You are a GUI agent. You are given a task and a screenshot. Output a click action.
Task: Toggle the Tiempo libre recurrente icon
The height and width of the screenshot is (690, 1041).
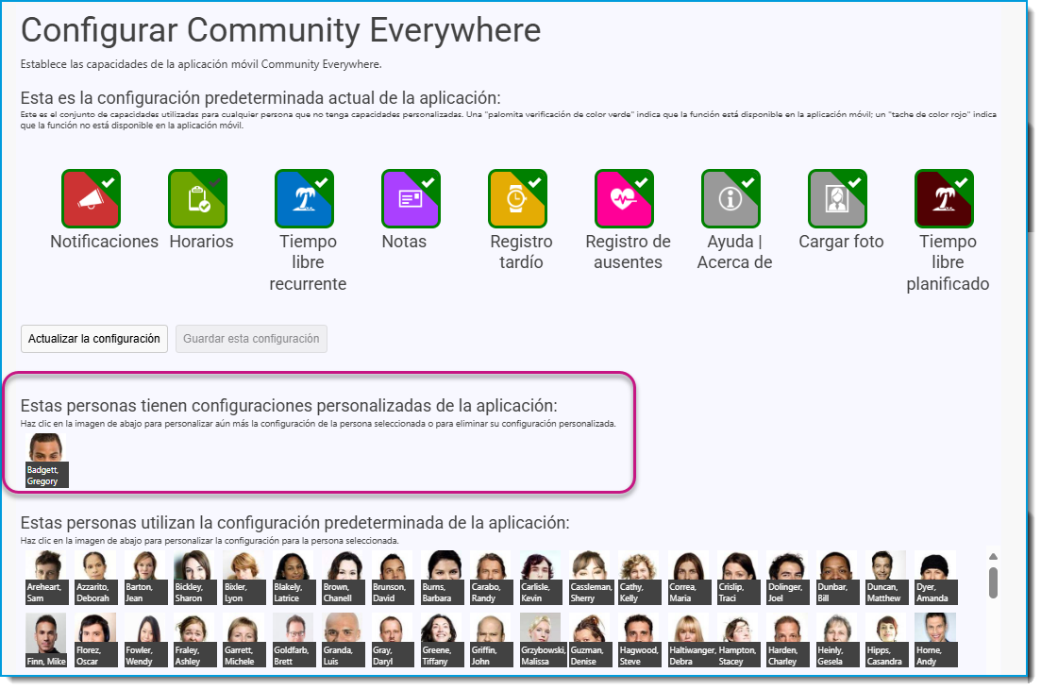[304, 198]
